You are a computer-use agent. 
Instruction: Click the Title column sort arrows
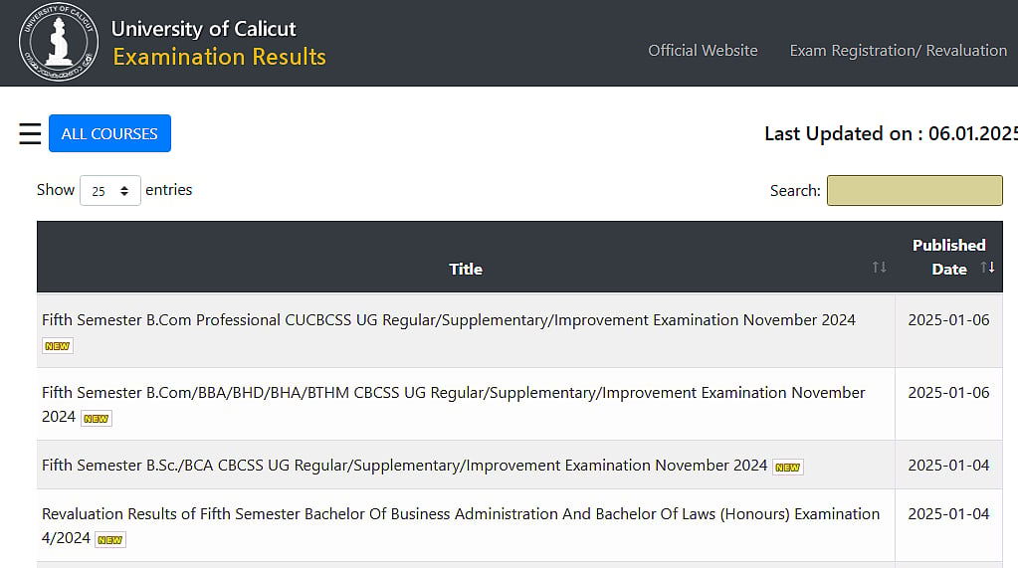[x=879, y=268]
